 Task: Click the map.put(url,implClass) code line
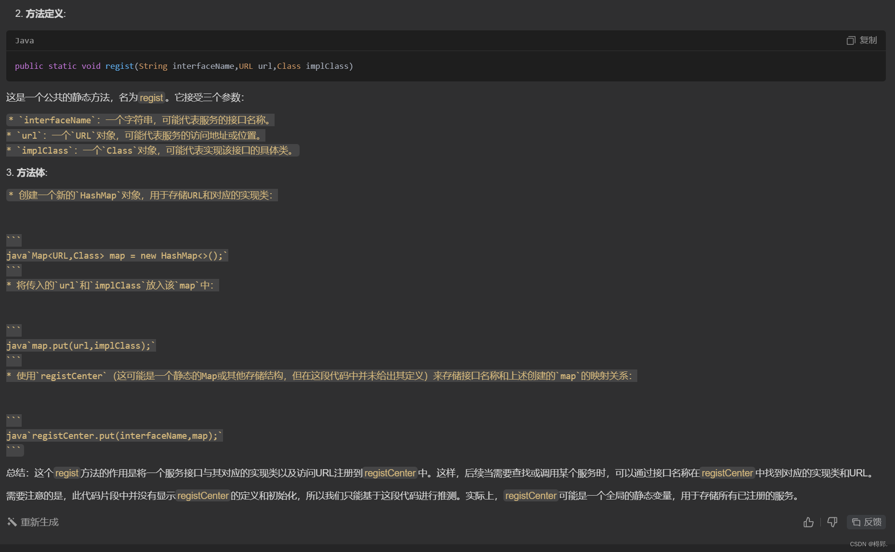point(81,345)
